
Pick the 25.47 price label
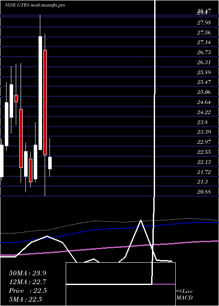click(x=204, y=82)
